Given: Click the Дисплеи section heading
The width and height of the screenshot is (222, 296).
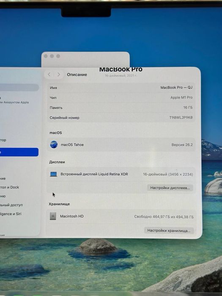Looking at the screenshot, I should (57, 162).
